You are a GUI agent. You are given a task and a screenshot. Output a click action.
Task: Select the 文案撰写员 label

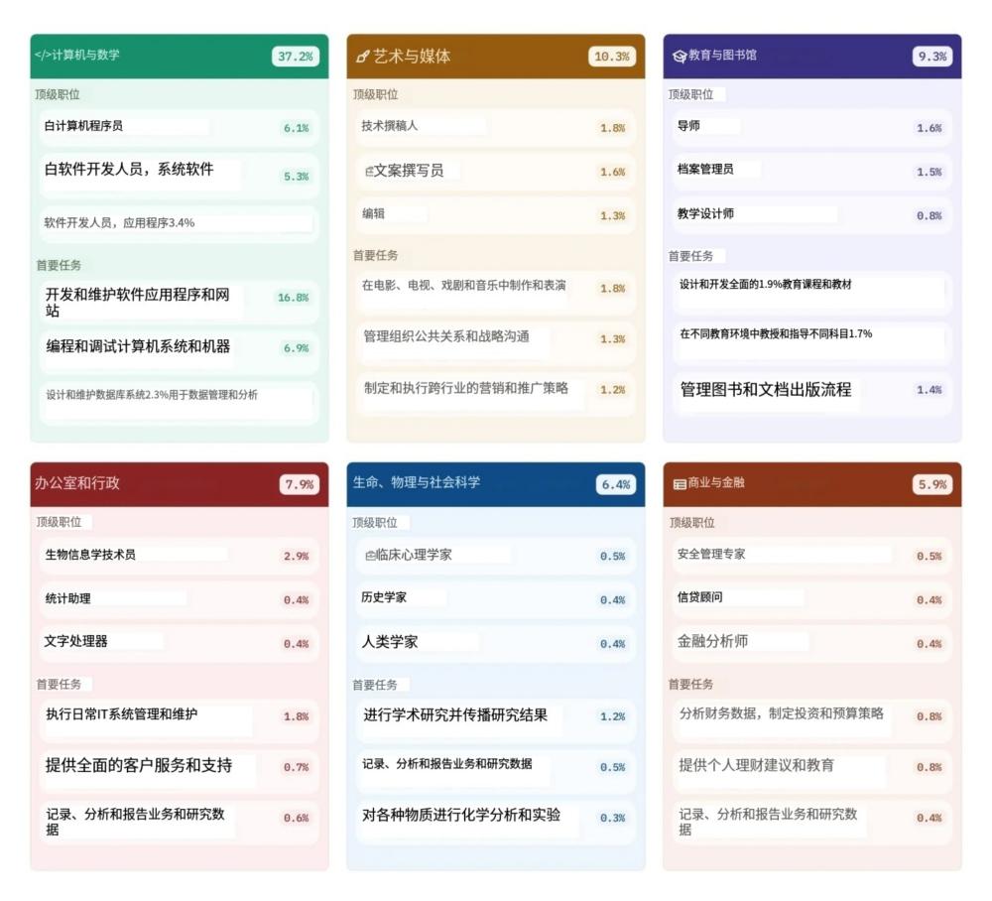click(409, 171)
